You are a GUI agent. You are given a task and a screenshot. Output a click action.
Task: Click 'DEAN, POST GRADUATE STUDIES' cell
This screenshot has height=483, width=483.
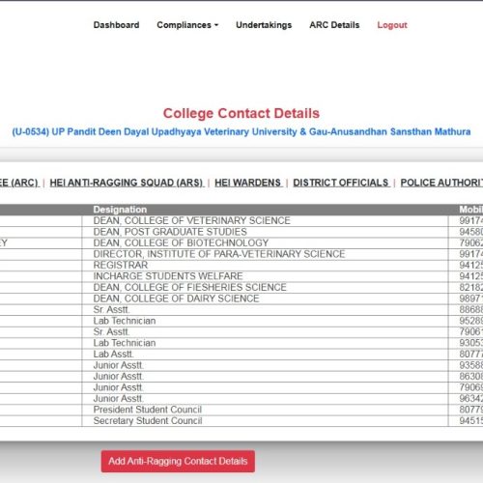265,232
